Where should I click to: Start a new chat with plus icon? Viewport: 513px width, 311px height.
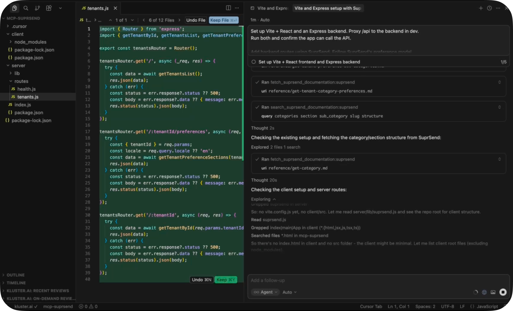click(x=481, y=8)
